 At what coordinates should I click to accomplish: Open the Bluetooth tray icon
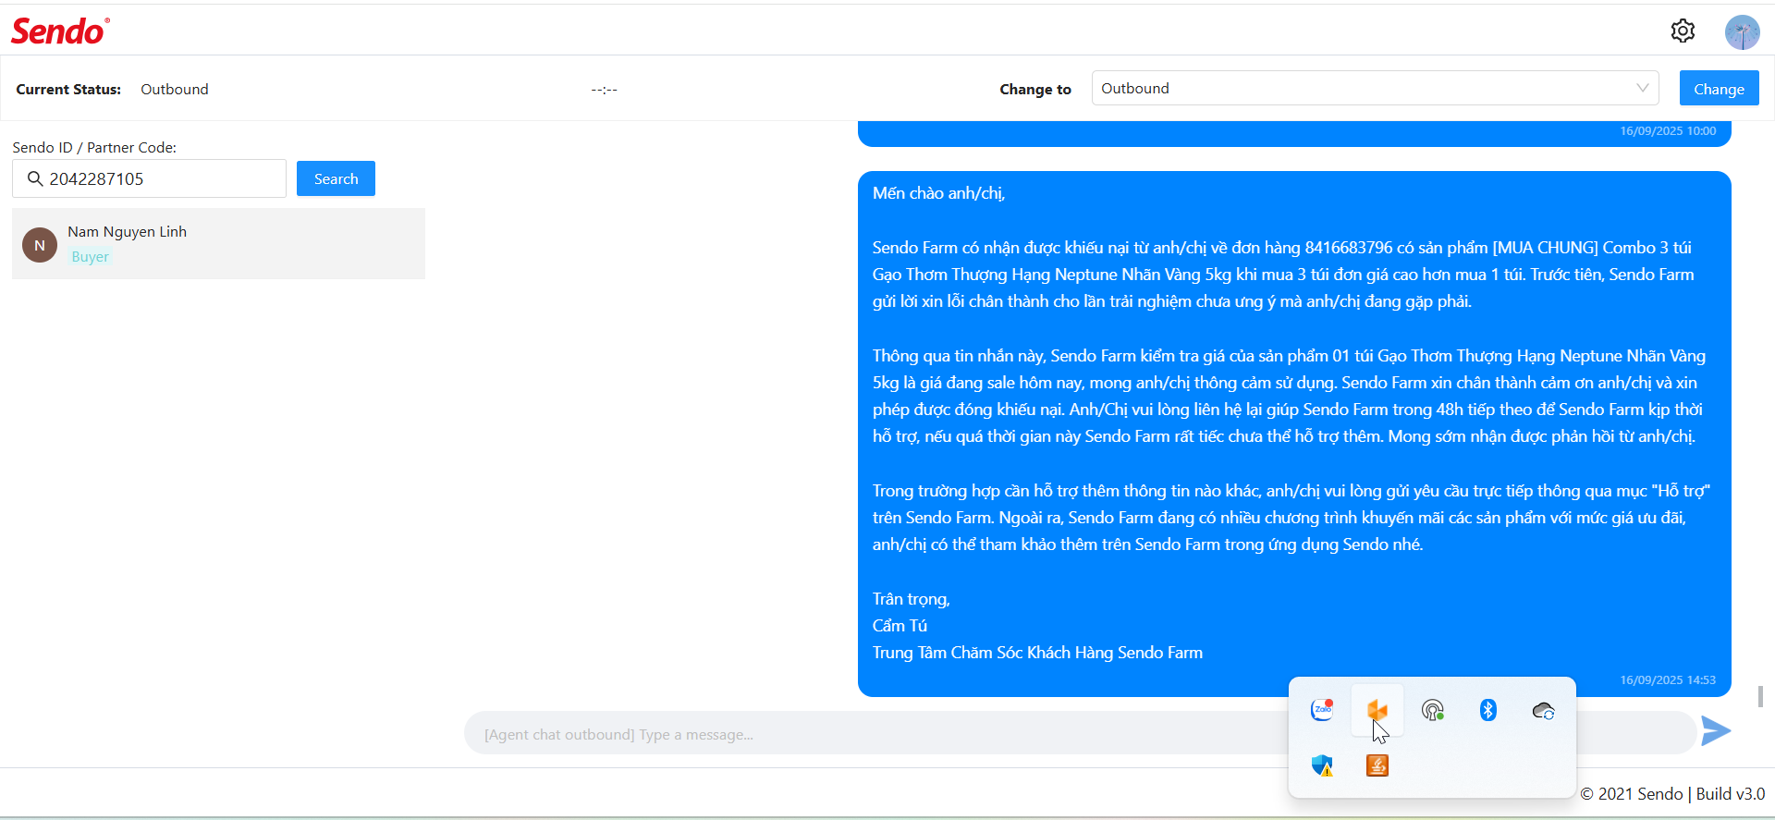[1488, 710]
